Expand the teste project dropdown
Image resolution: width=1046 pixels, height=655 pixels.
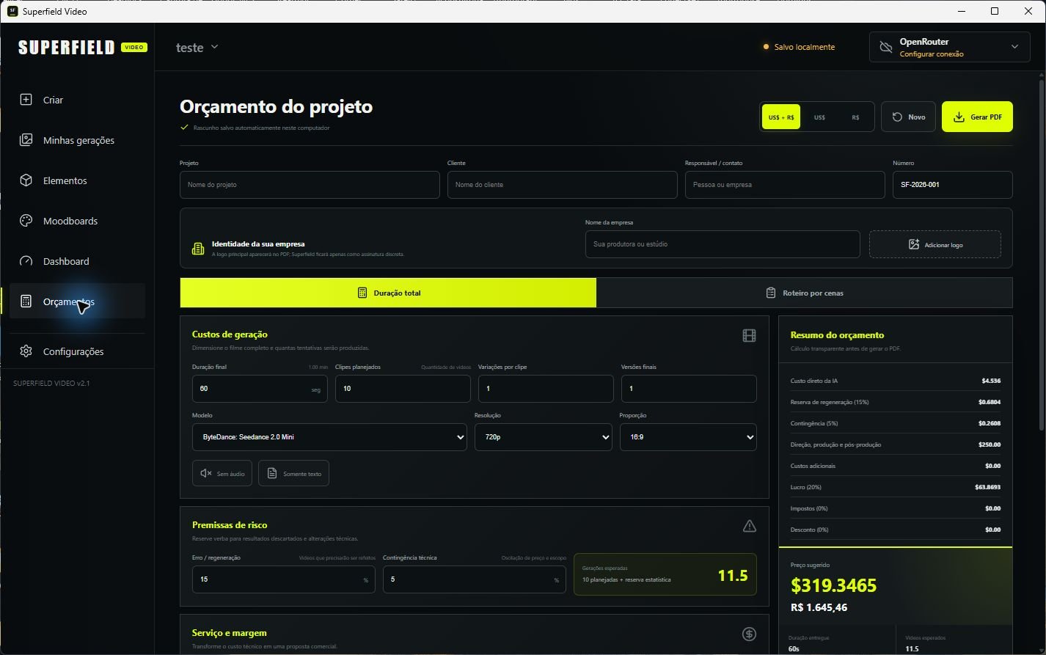[x=197, y=47]
